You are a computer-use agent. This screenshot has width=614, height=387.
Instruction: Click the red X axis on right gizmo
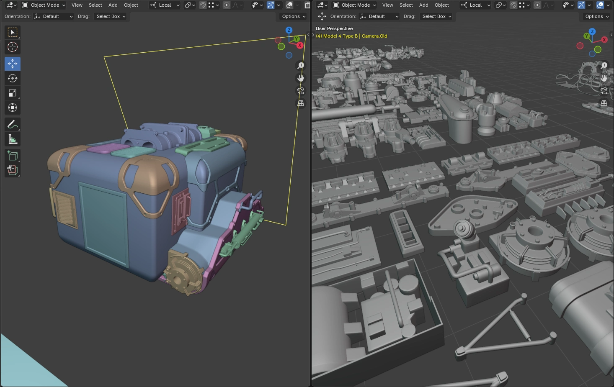coord(604,40)
